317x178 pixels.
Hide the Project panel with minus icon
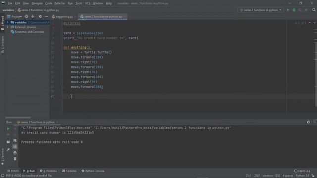point(46,16)
